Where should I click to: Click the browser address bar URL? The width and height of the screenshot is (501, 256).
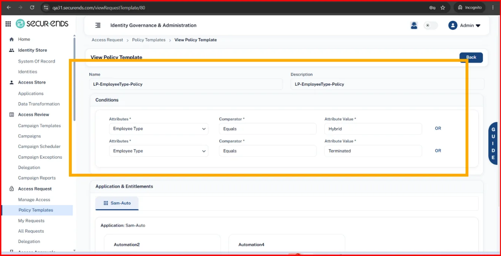(x=99, y=7)
